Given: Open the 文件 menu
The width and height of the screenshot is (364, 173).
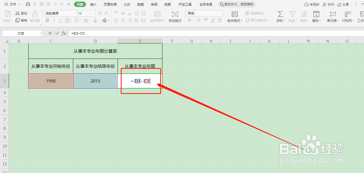Looking at the screenshot, I should click(12, 4).
